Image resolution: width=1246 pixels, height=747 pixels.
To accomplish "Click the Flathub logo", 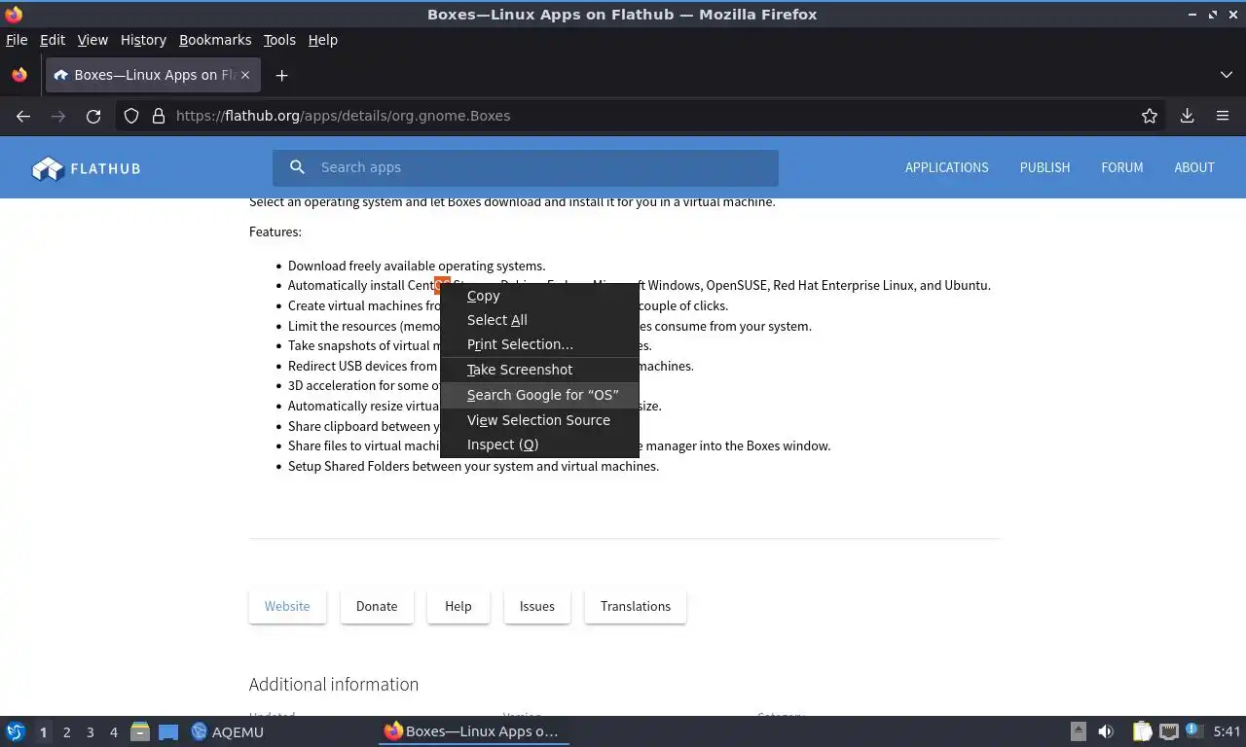I will point(87,168).
